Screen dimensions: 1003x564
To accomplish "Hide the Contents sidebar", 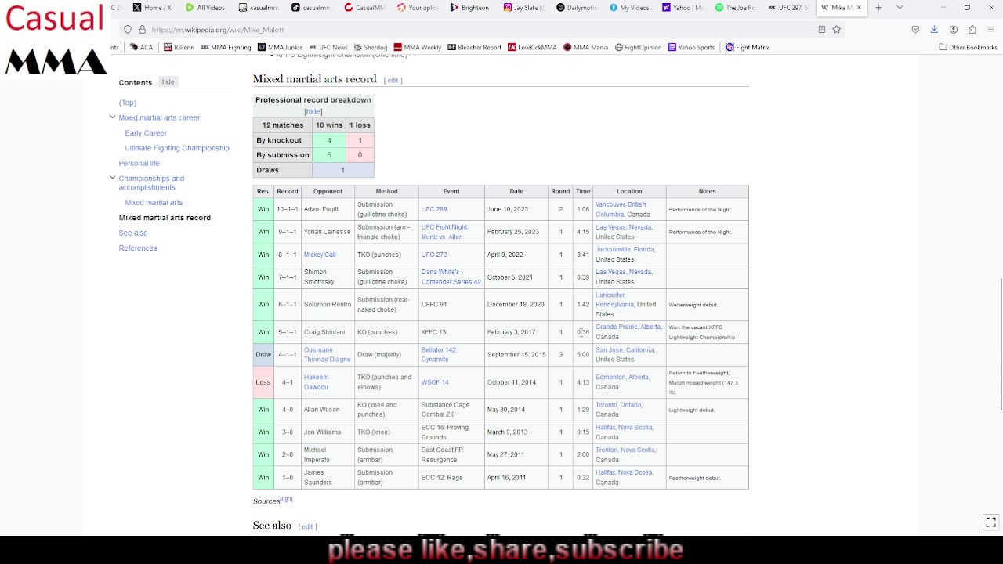I will (168, 81).
